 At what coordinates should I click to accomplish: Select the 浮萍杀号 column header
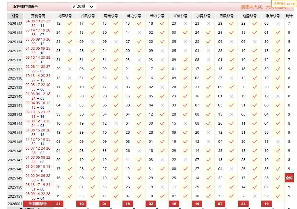[x=272, y=16]
